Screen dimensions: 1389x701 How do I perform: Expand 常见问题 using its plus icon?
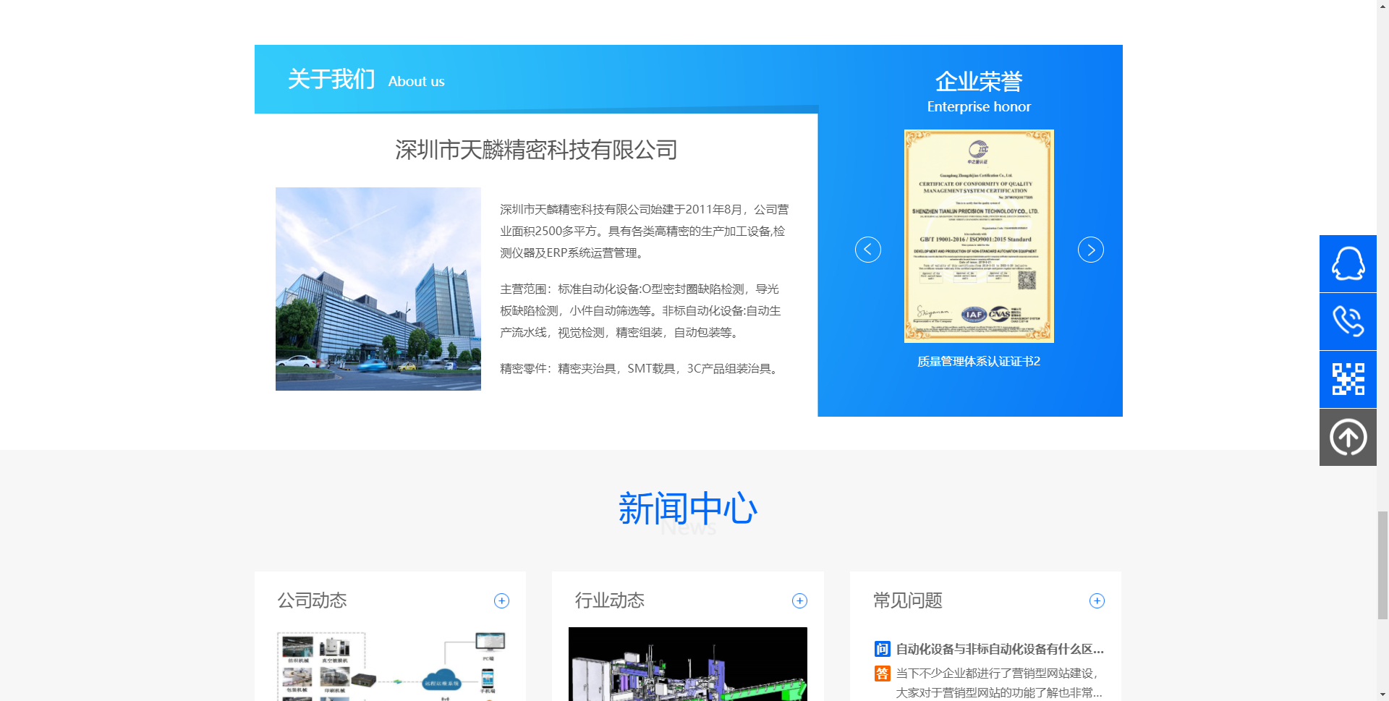(1097, 600)
